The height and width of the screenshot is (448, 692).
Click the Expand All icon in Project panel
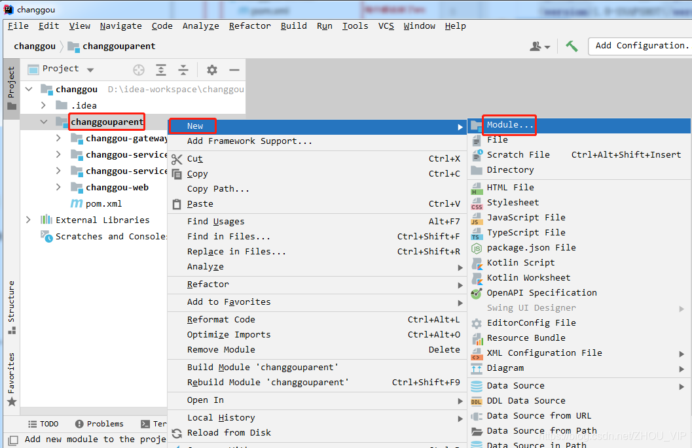click(161, 70)
